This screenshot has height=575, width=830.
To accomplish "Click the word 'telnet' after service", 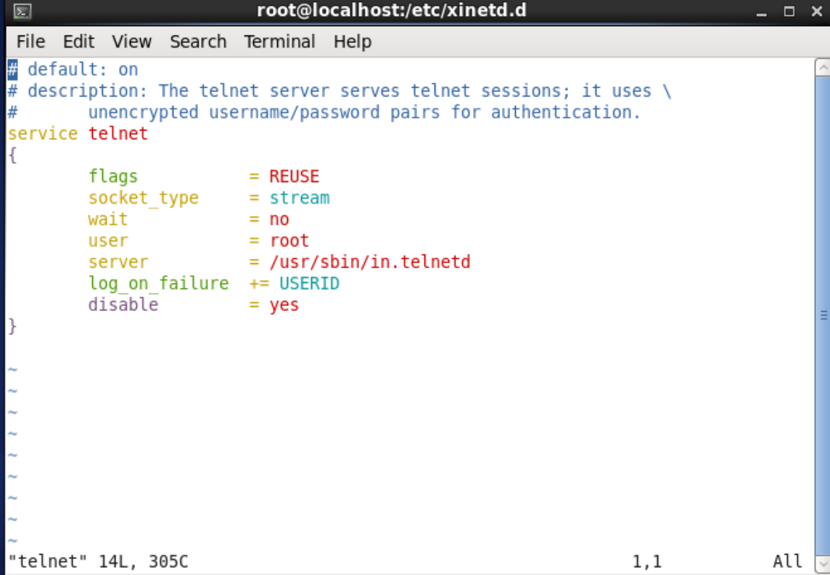I will pos(118,133).
